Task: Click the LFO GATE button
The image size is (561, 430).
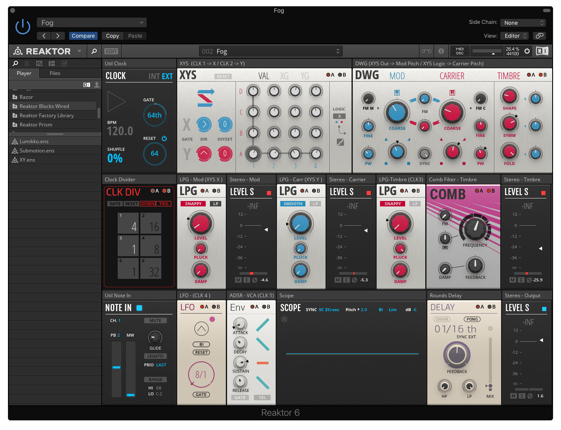Action: click(202, 394)
